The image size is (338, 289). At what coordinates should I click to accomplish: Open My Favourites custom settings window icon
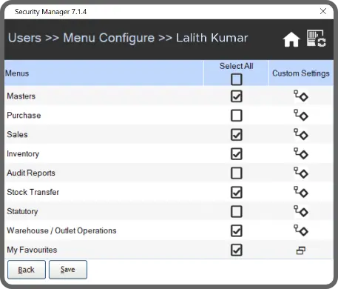coord(301,250)
